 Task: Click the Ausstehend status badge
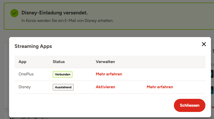coord(63,87)
